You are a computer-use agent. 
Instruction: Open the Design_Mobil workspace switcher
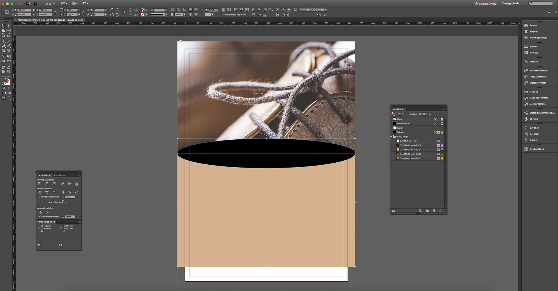pos(512,3)
